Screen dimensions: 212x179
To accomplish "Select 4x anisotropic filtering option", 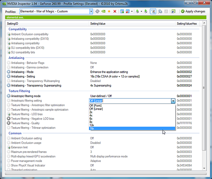I will (132, 115).
